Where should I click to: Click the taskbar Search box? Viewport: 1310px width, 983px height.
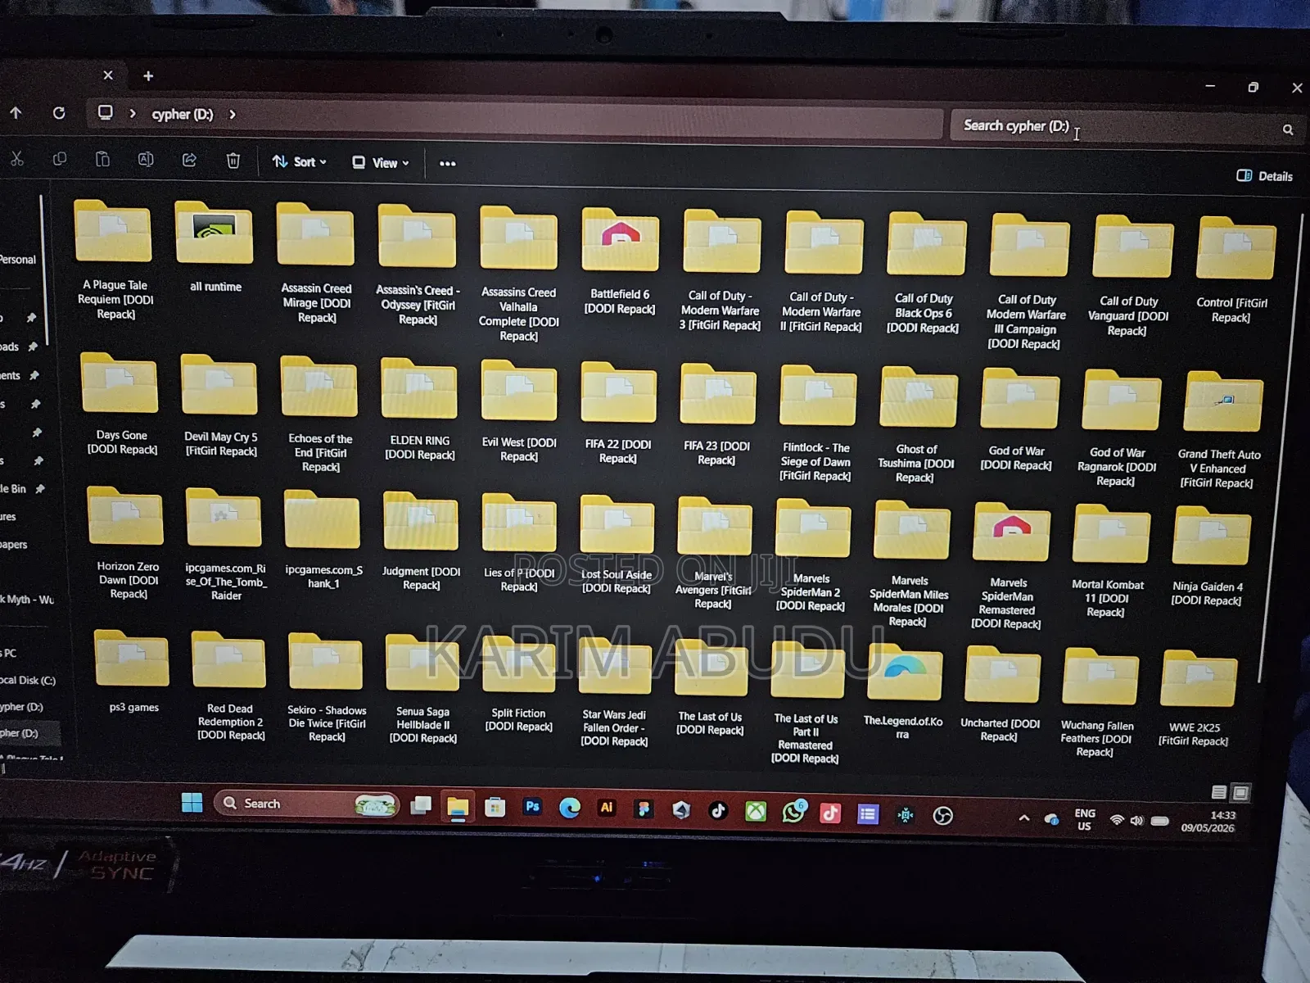pyautogui.click(x=307, y=804)
